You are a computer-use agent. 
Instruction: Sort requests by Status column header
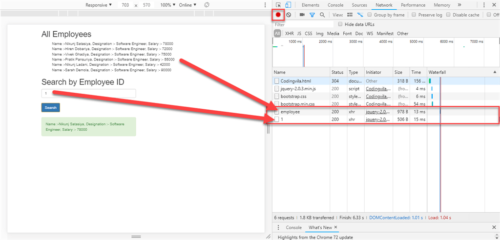point(338,72)
